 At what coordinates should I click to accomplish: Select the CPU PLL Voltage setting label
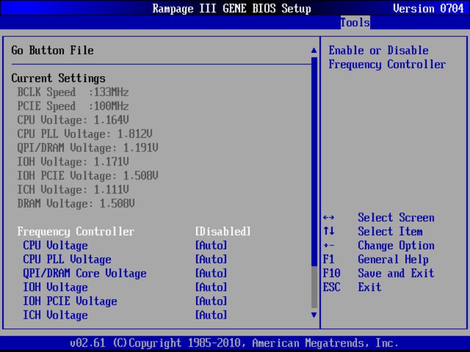(x=67, y=259)
